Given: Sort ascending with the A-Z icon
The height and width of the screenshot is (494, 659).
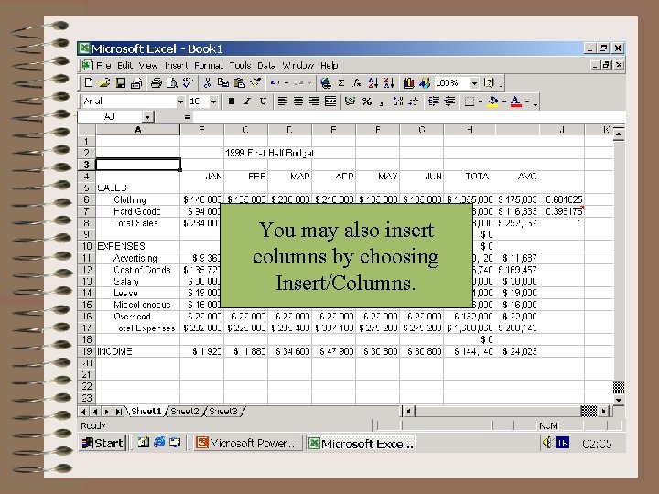Looking at the screenshot, I should pos(373,82).
